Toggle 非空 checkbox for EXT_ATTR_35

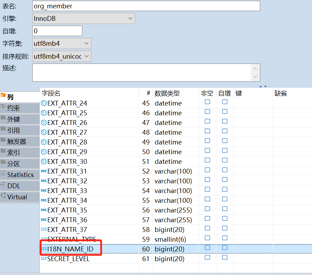coord(207,209)
